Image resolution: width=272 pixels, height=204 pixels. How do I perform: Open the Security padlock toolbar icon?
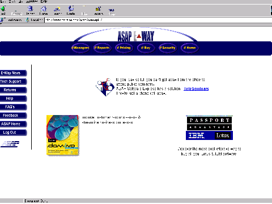[98, 10]
